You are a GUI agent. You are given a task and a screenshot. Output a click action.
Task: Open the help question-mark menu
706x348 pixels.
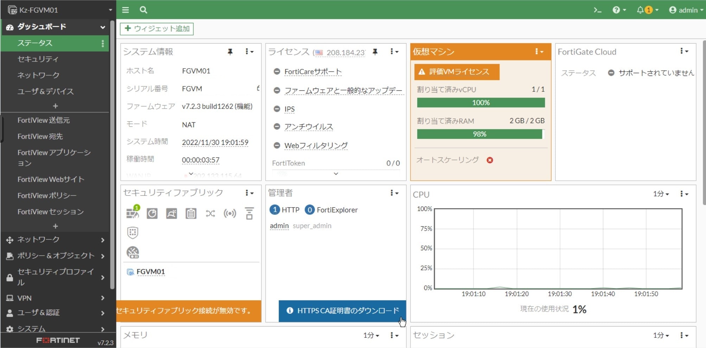pyautogui.click(x=619, y=10)
